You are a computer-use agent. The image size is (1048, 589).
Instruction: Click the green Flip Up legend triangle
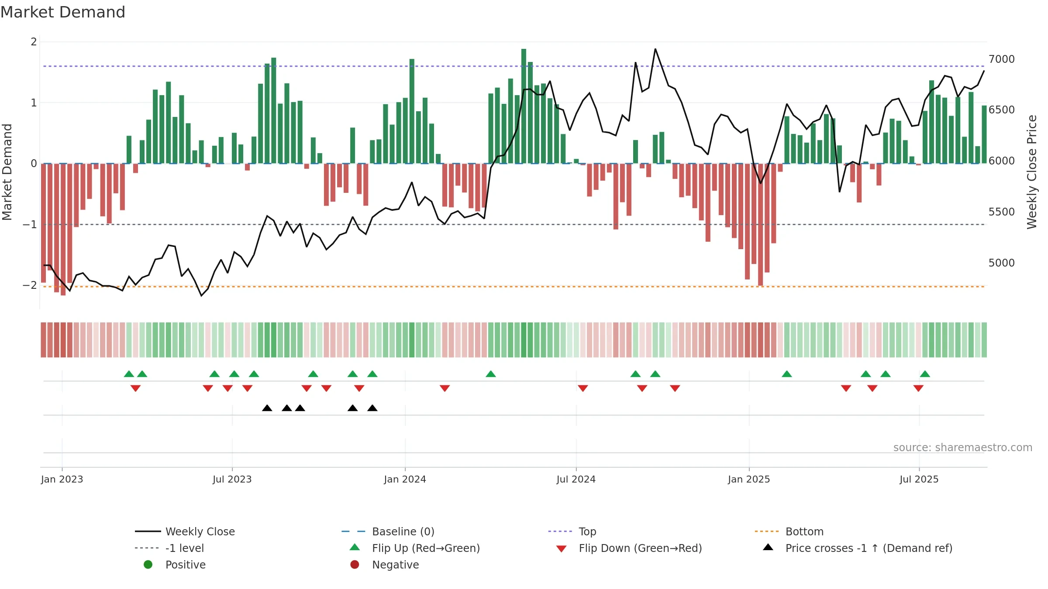(x=355, y=547)
